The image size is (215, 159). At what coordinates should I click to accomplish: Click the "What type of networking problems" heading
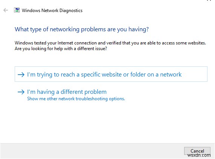pyautogui.click(x=82, y=29)
